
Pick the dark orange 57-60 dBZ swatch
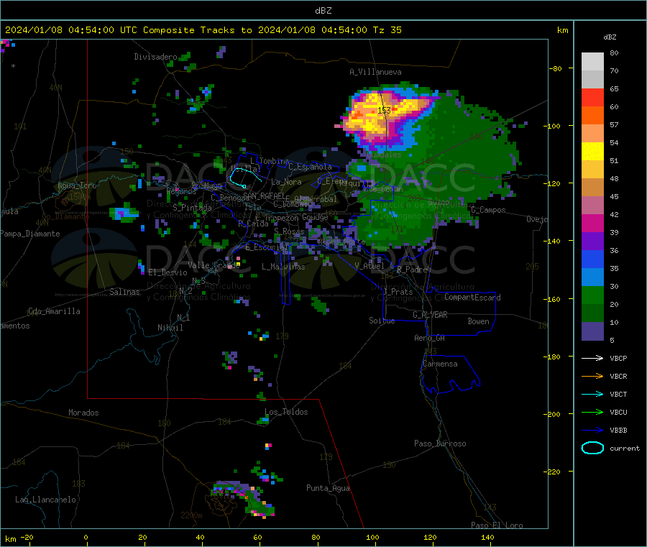(592, 116)
